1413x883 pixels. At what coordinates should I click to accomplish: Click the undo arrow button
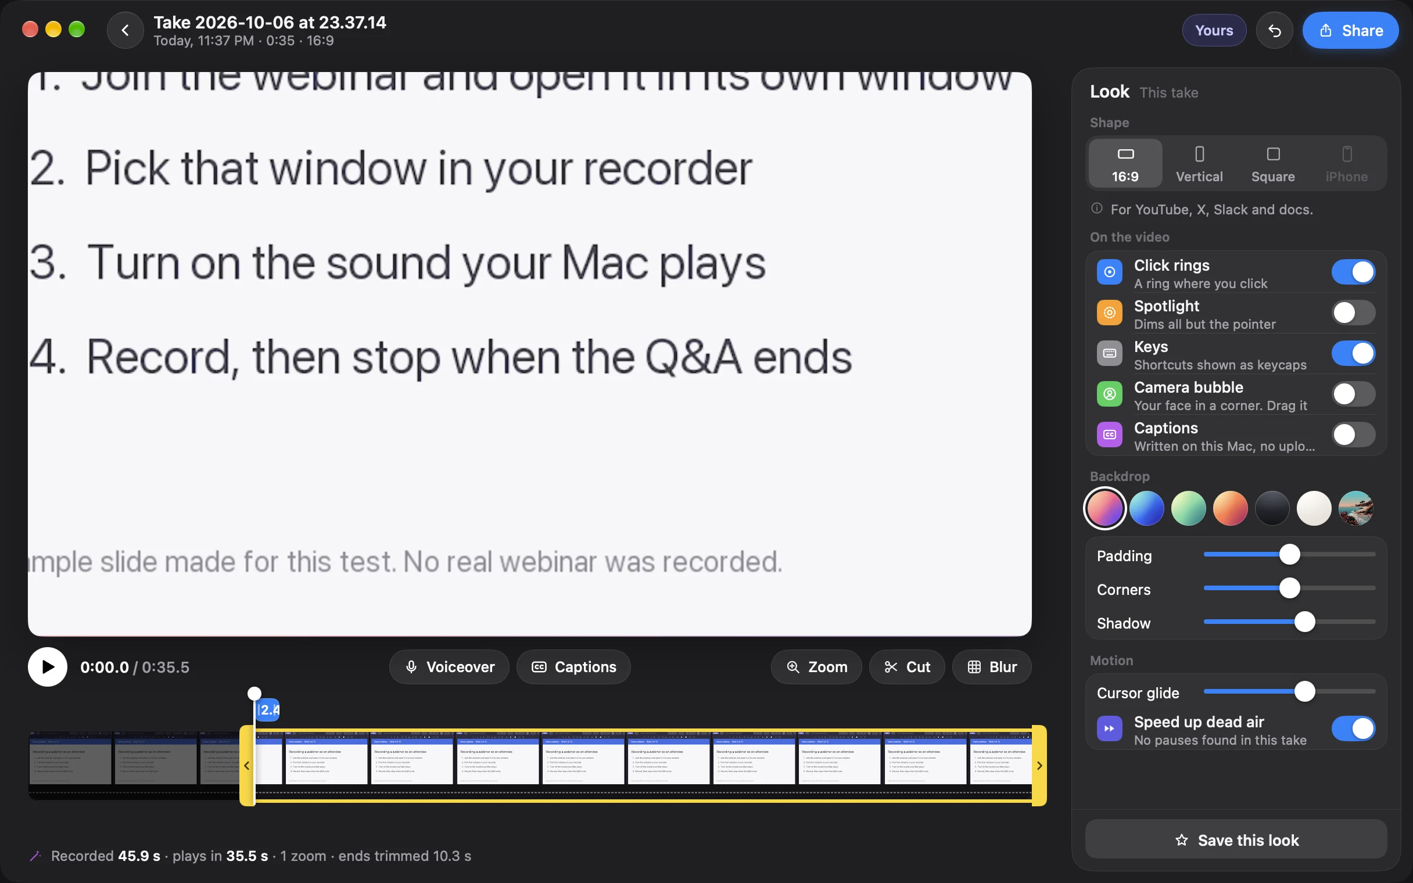coord(1275,30)
